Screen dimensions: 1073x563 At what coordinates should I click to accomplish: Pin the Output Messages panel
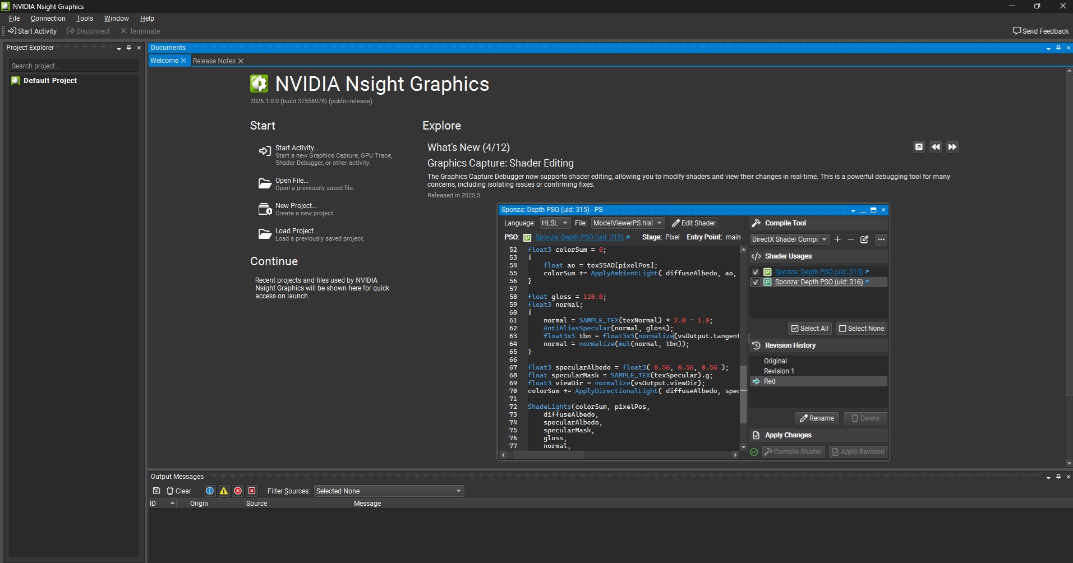[1058, 477]
